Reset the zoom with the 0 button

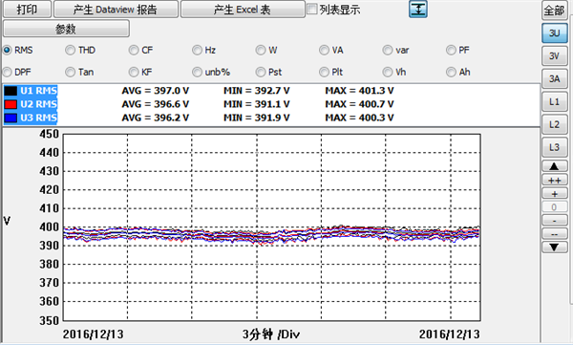tap(554, 207)
